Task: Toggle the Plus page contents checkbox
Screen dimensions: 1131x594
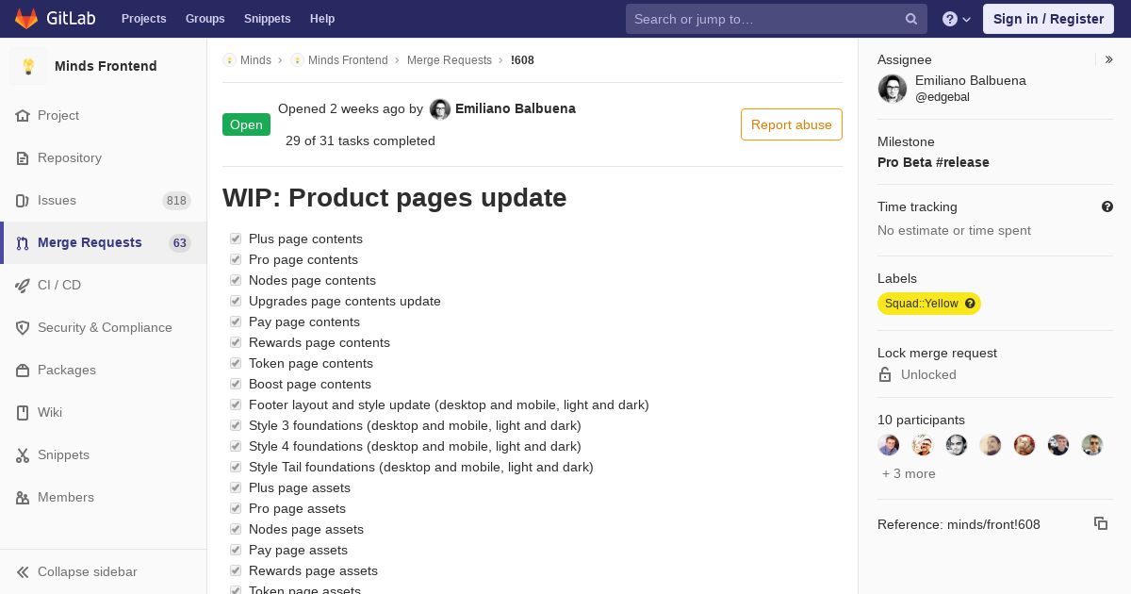Action: click(236, 239)
